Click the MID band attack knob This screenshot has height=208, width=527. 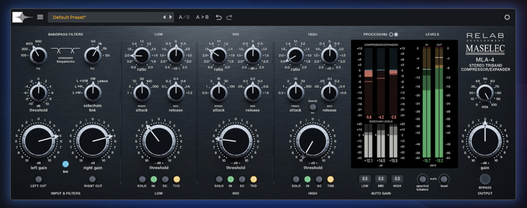coord(219,93)
